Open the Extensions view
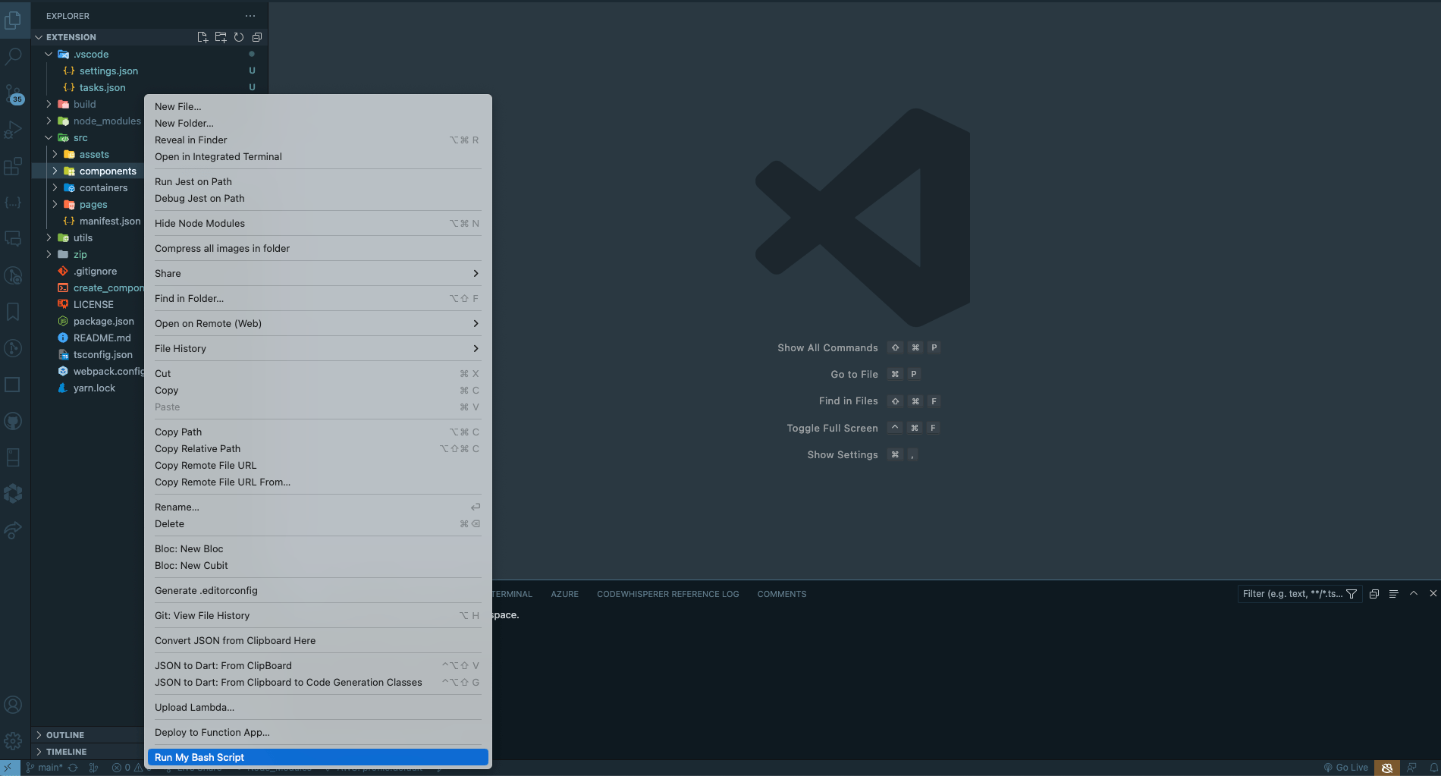 pos(13,166)
